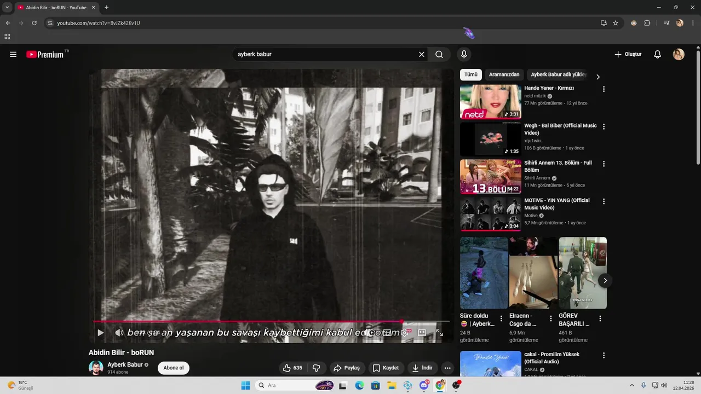Open options for Sihirli Annem 13. Bölüm
The image size is (701, 394).
[x=604, y=164]
